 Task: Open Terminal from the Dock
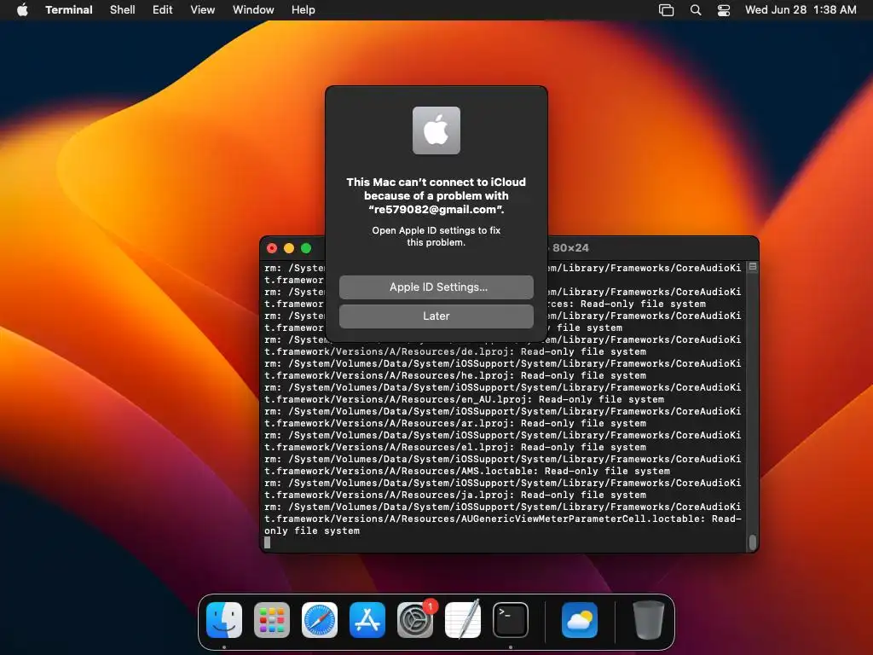tap(511, 620)
